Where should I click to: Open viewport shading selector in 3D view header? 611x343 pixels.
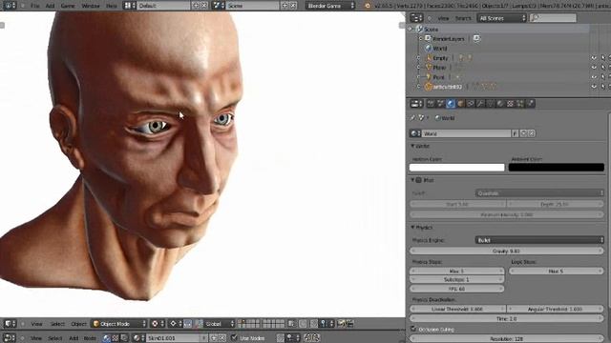157,324
